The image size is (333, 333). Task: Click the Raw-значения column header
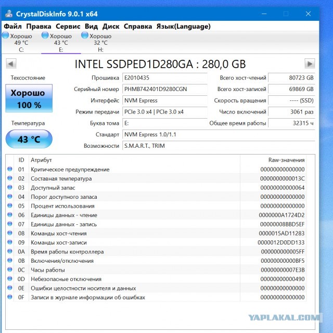[287, 160]
